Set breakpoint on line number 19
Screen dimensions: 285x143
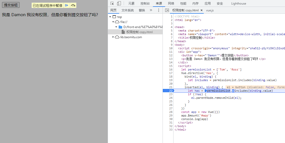tap(171, 80)
